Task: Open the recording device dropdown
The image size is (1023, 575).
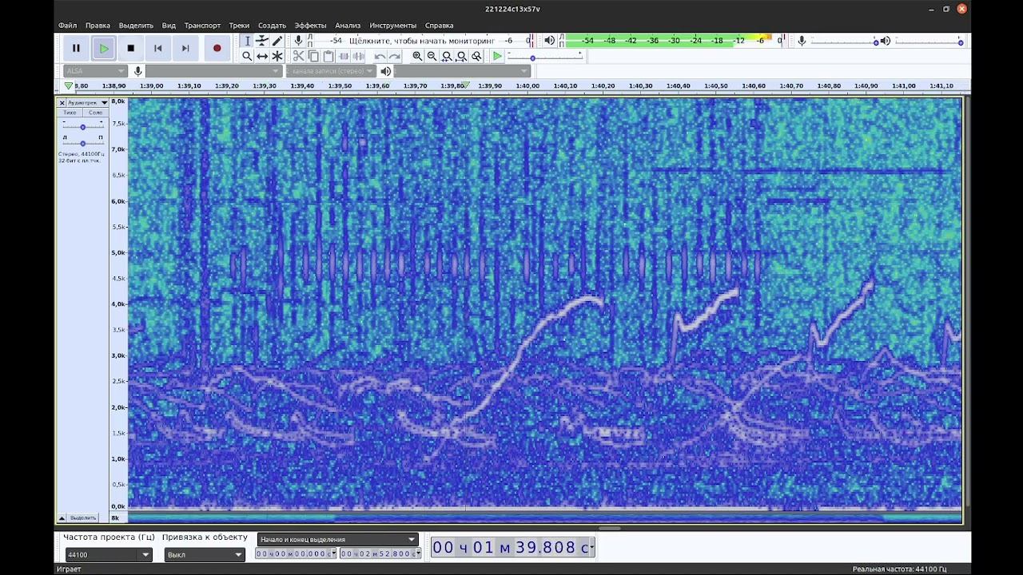Action: click(213, 71)
